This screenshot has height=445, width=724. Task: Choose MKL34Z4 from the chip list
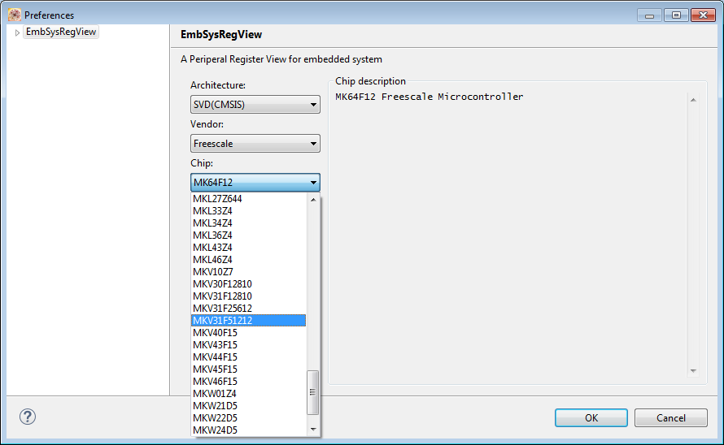click(x=248, y=223)
